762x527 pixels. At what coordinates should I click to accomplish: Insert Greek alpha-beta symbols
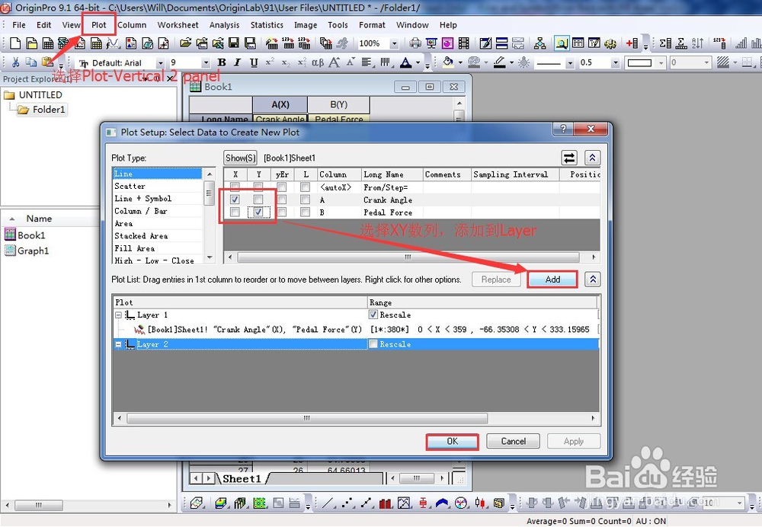(317, 62)
